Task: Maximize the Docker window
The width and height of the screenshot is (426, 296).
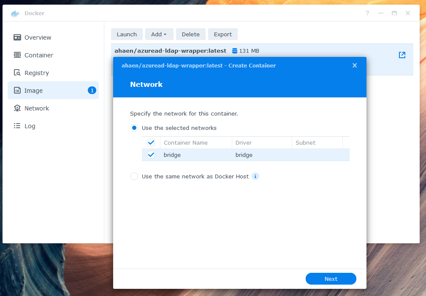Action: 394,13
